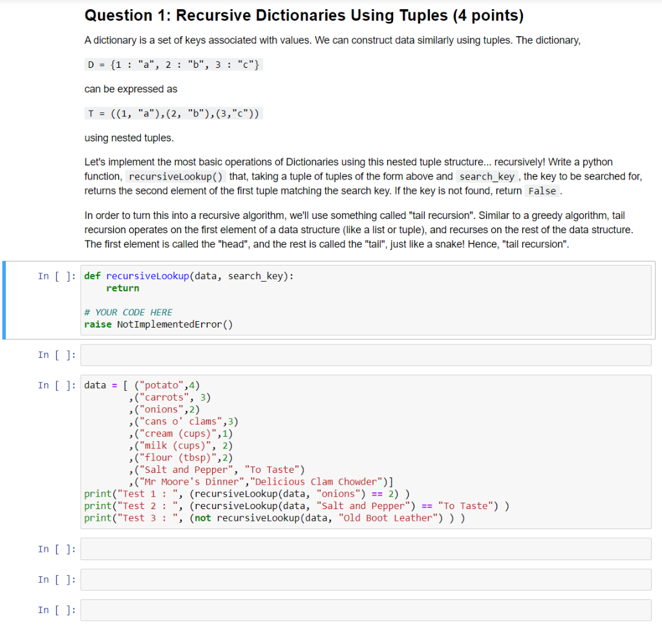Click the inline 'search_key' code in the description
The image size is (662, 628).
click(x=487, y=176)
